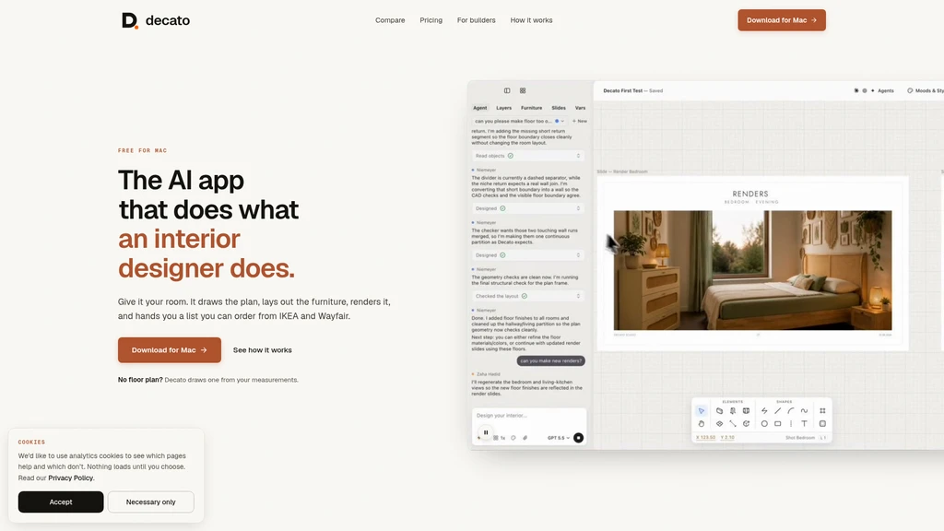944x531 pixels.
Task: Expand the Read objects step
Action: coord(527,156)
